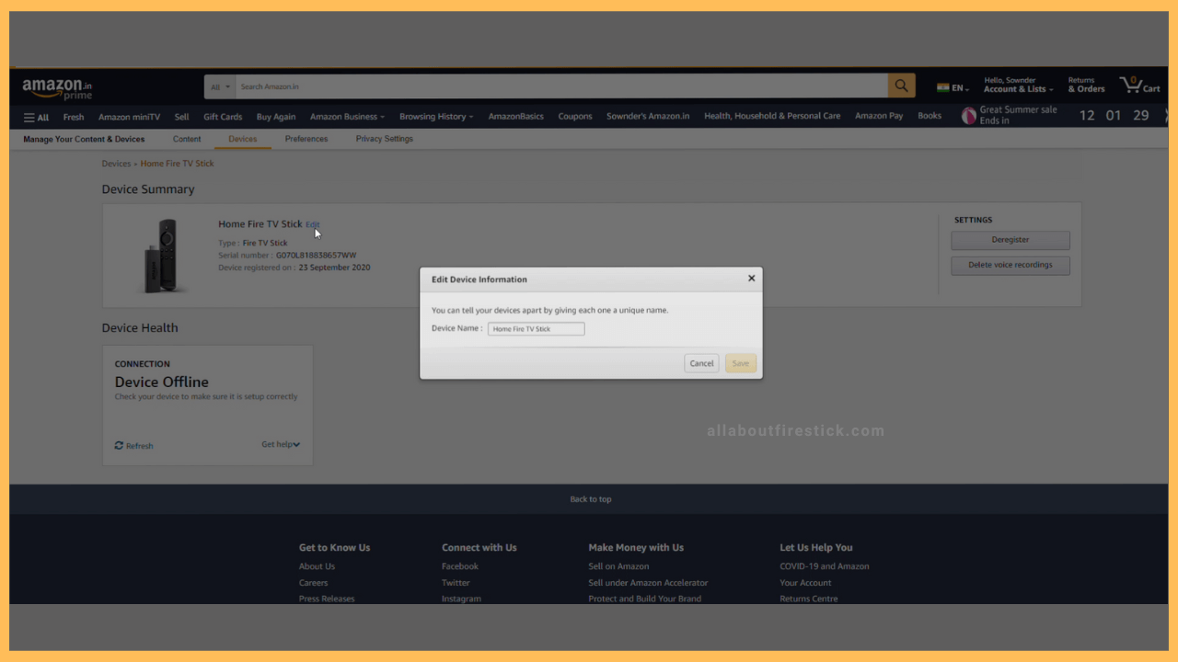Open the Privacy Settings tab
Viewport: 1178px width, 662px height.
point(384,139)
